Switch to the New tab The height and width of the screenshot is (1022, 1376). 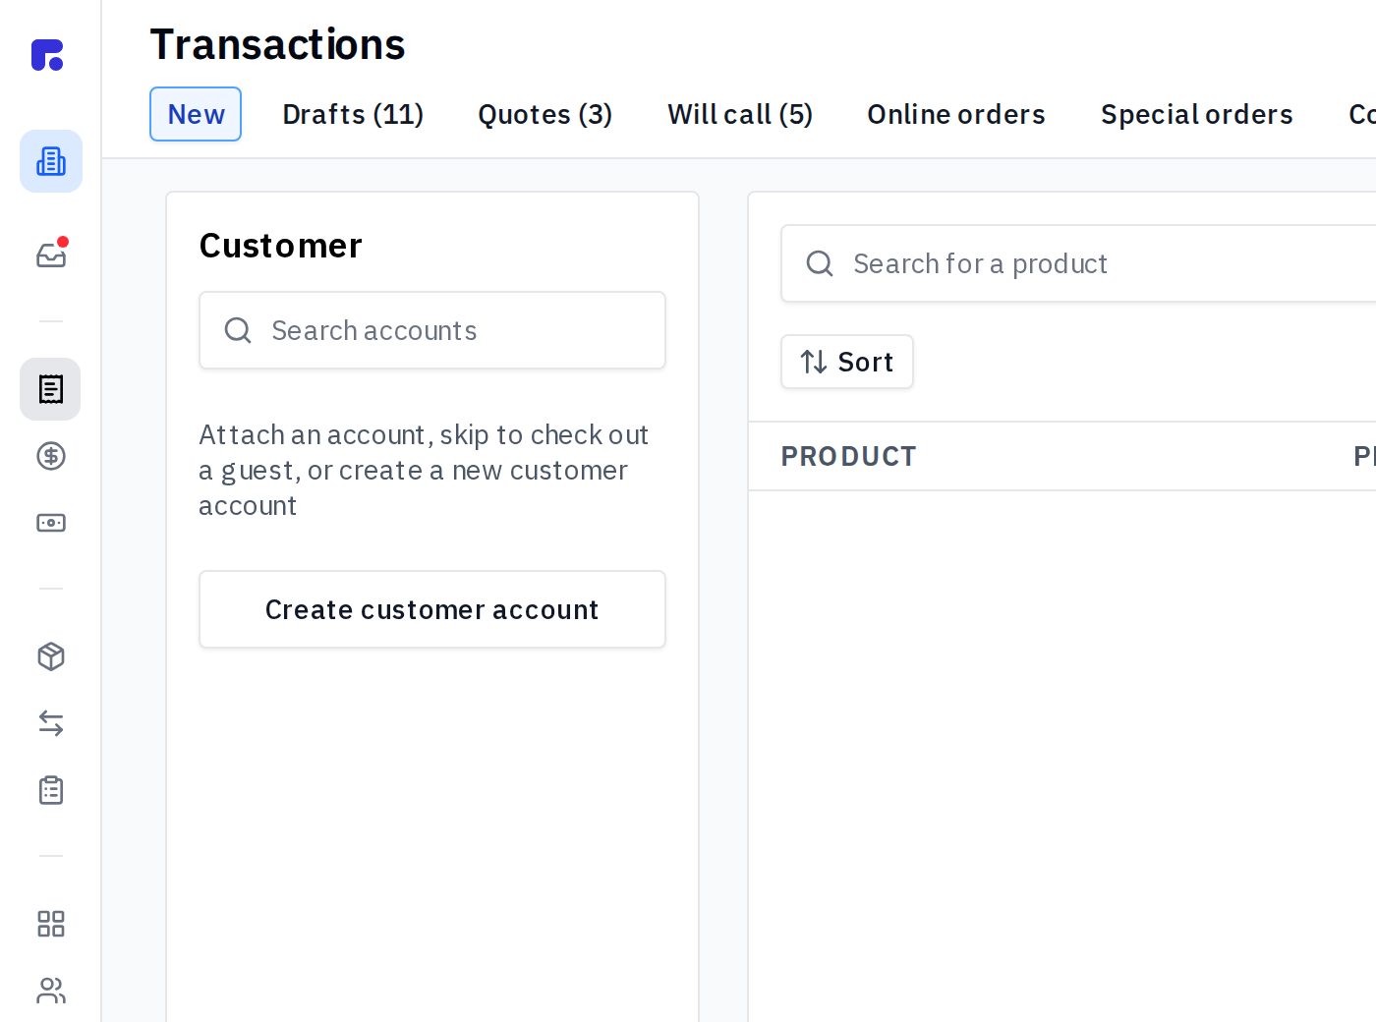pos(196,114)
